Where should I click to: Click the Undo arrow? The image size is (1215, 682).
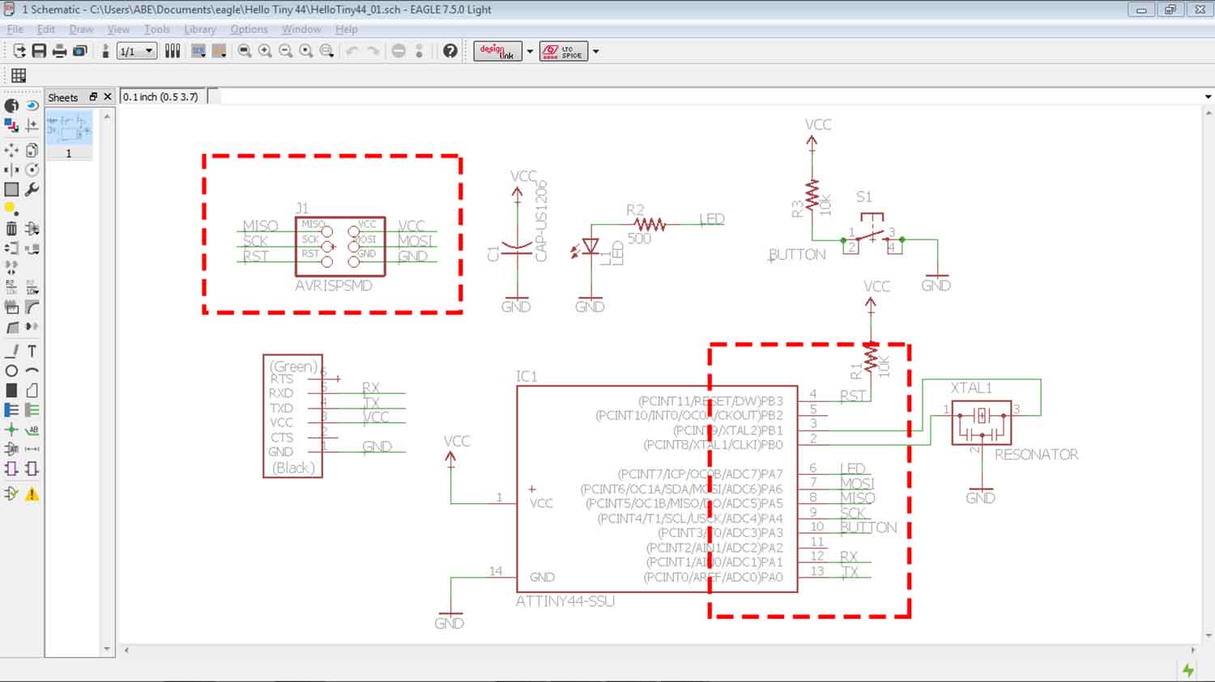352,51
